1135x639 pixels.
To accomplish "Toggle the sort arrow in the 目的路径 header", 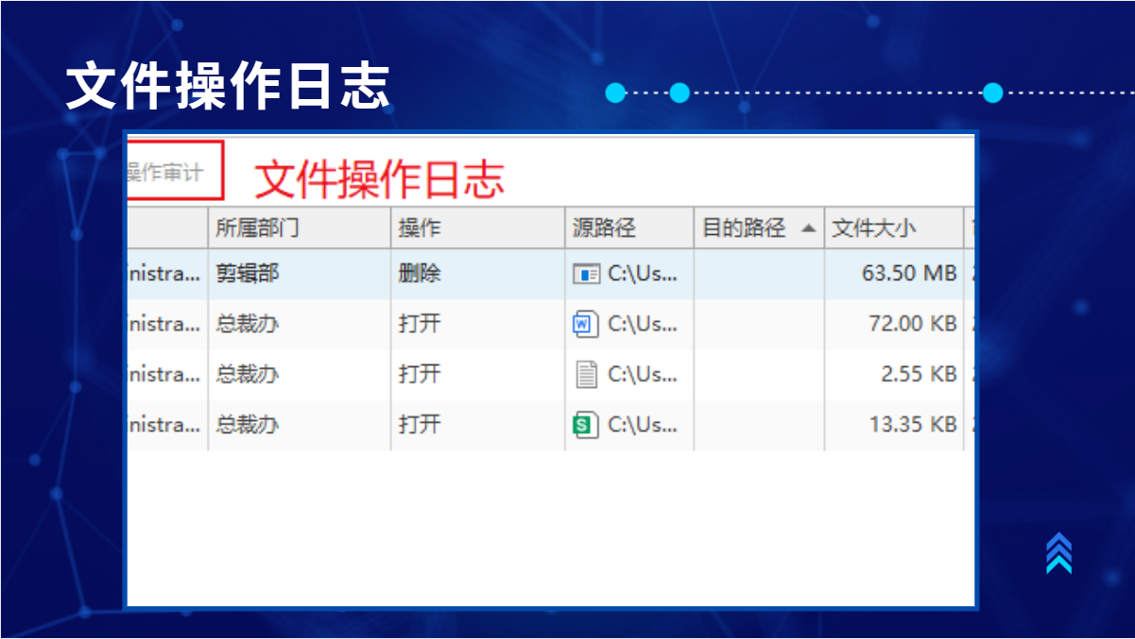I will click(808, 228).
